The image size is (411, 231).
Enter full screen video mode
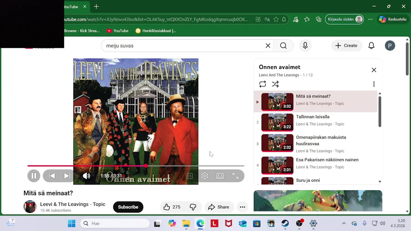(x=235, y=176)
